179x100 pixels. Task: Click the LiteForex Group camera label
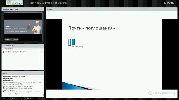pyautogui.click(x=11, y=39)
